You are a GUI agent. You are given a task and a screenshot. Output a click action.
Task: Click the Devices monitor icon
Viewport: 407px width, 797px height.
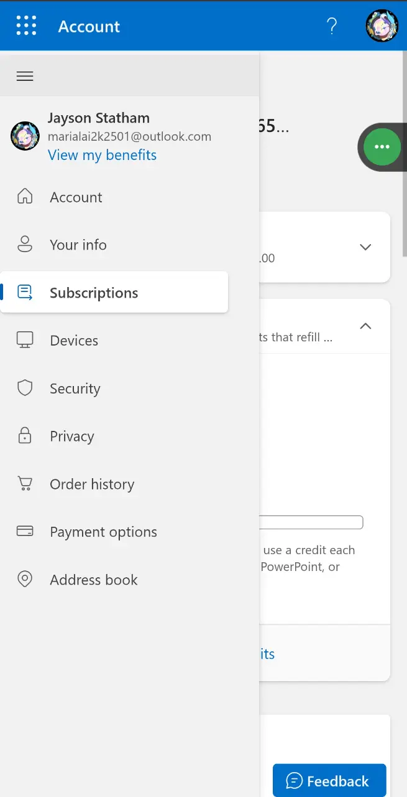coord(25,340)
